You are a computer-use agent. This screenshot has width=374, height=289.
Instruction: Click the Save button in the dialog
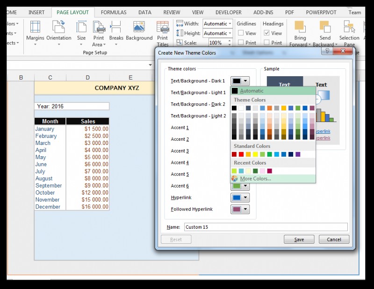tap(299, 239)
